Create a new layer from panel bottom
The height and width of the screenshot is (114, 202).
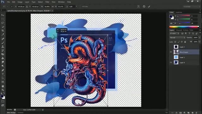193,113
